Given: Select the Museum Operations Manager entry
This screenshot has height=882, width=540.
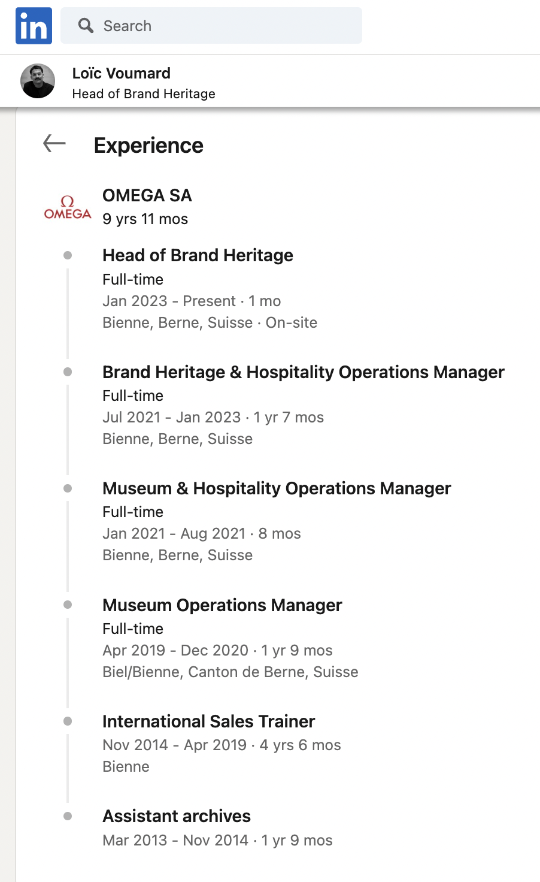Looking at the screenshot, I should coord(222,605).
